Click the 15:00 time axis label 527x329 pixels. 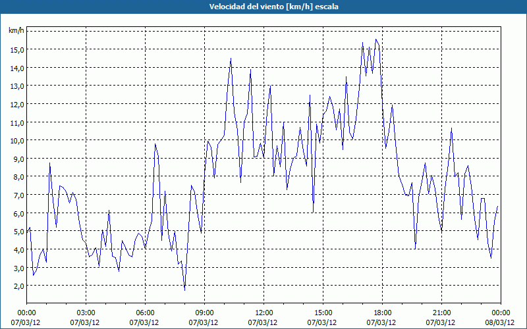click(323, 313)
